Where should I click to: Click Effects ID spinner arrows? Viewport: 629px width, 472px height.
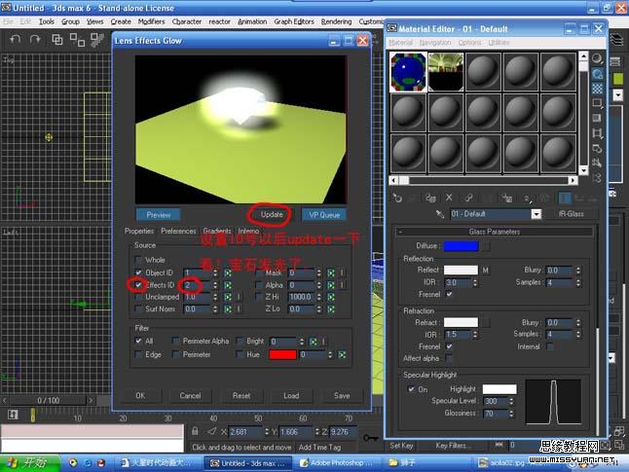coord(215,285)
